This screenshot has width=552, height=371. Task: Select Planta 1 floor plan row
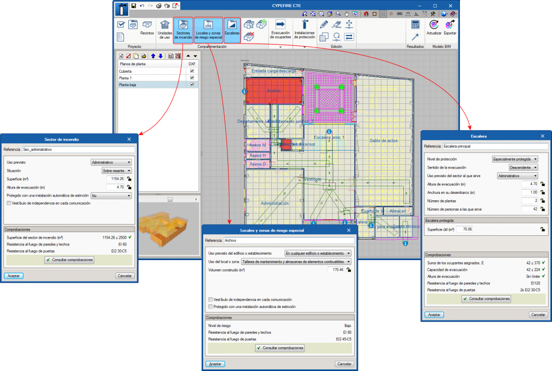coord(158,78)
